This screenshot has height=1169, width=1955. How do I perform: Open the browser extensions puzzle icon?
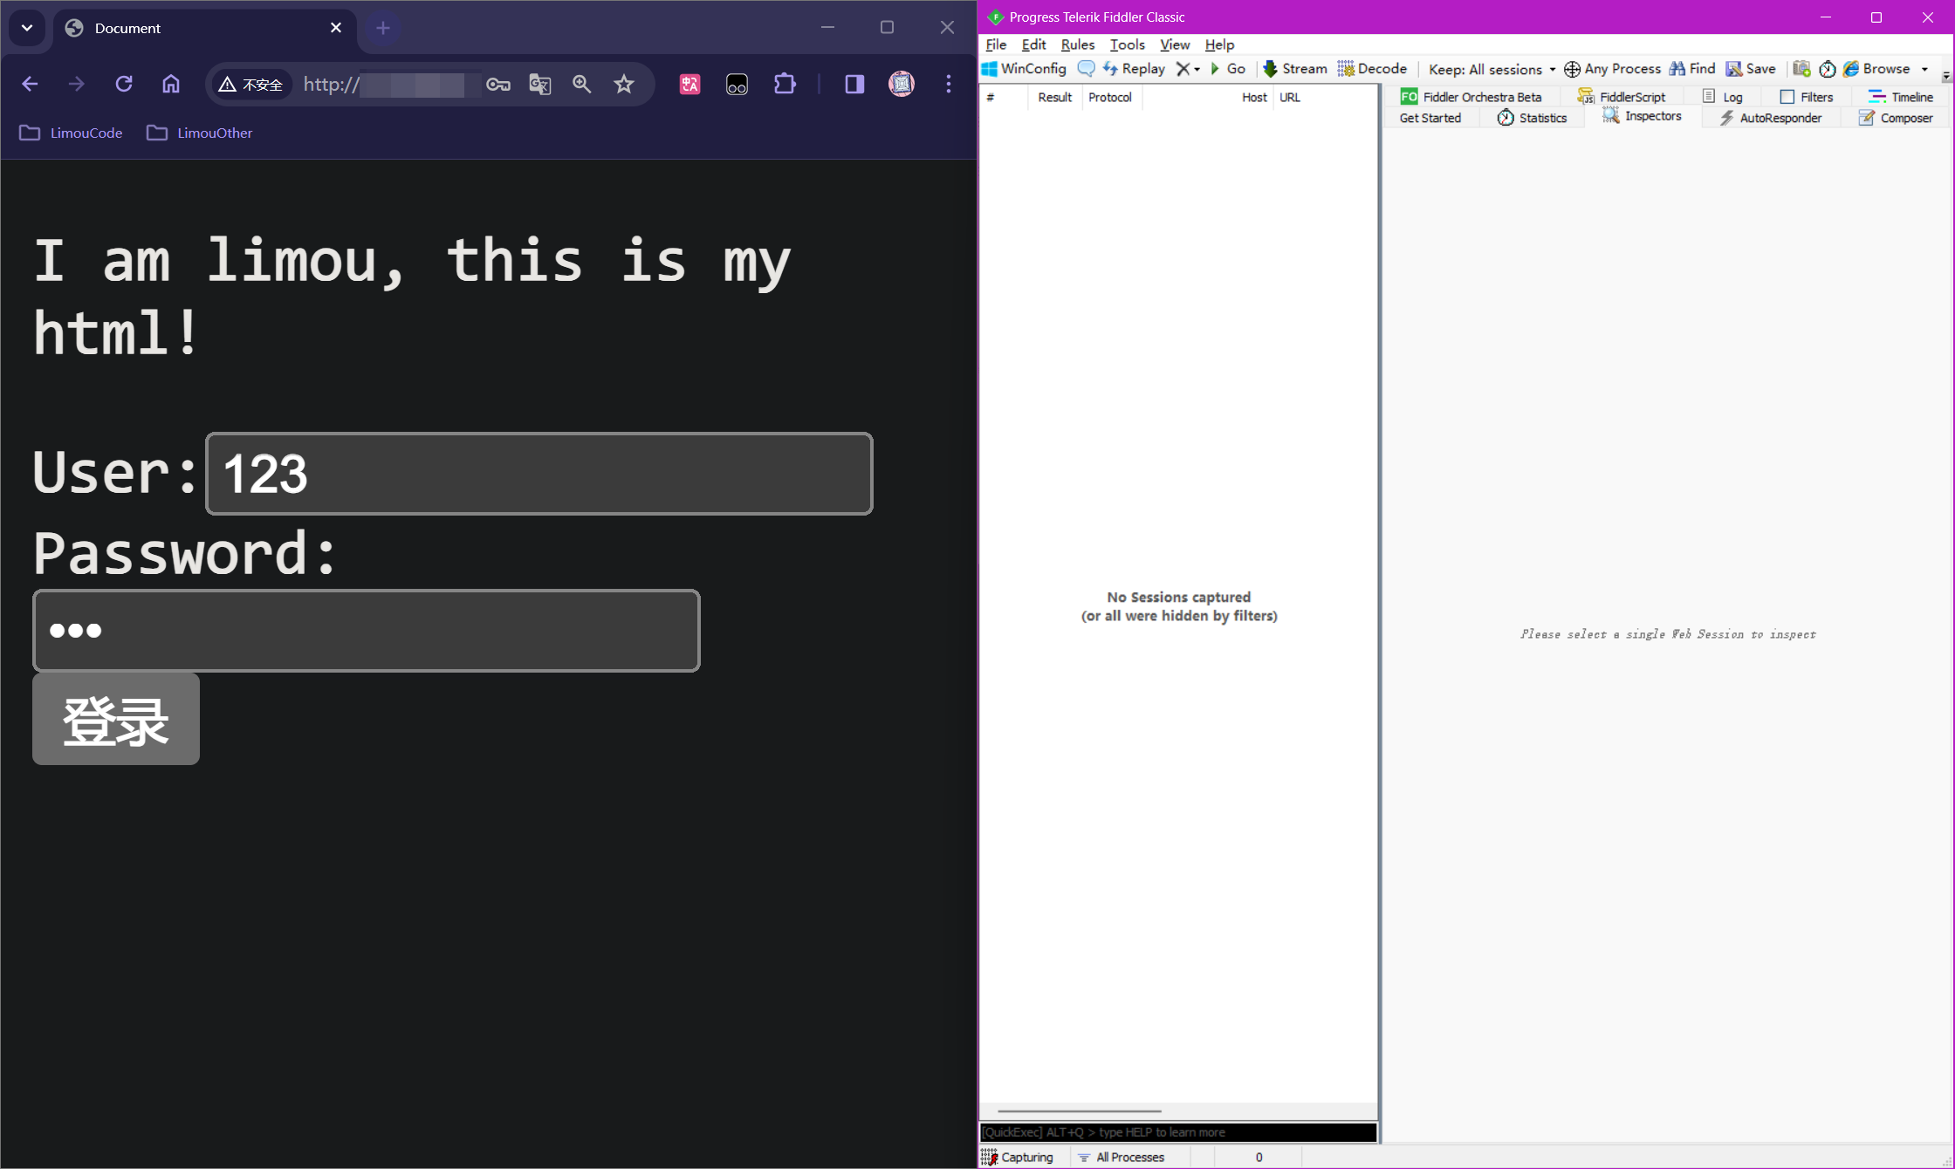[x=785, y=84]
